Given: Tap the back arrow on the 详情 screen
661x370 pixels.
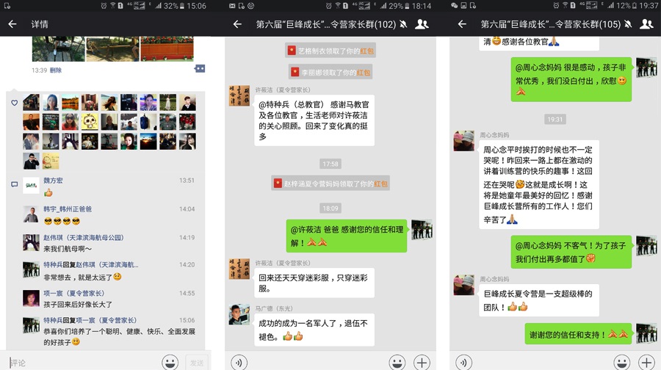Looking at the screenshot, I should tap(12, 24).
